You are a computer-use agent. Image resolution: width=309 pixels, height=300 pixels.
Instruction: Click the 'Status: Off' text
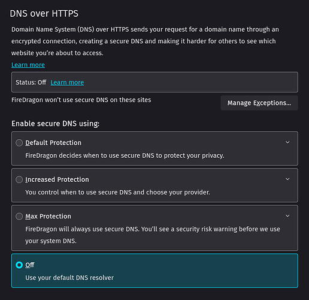31,82
